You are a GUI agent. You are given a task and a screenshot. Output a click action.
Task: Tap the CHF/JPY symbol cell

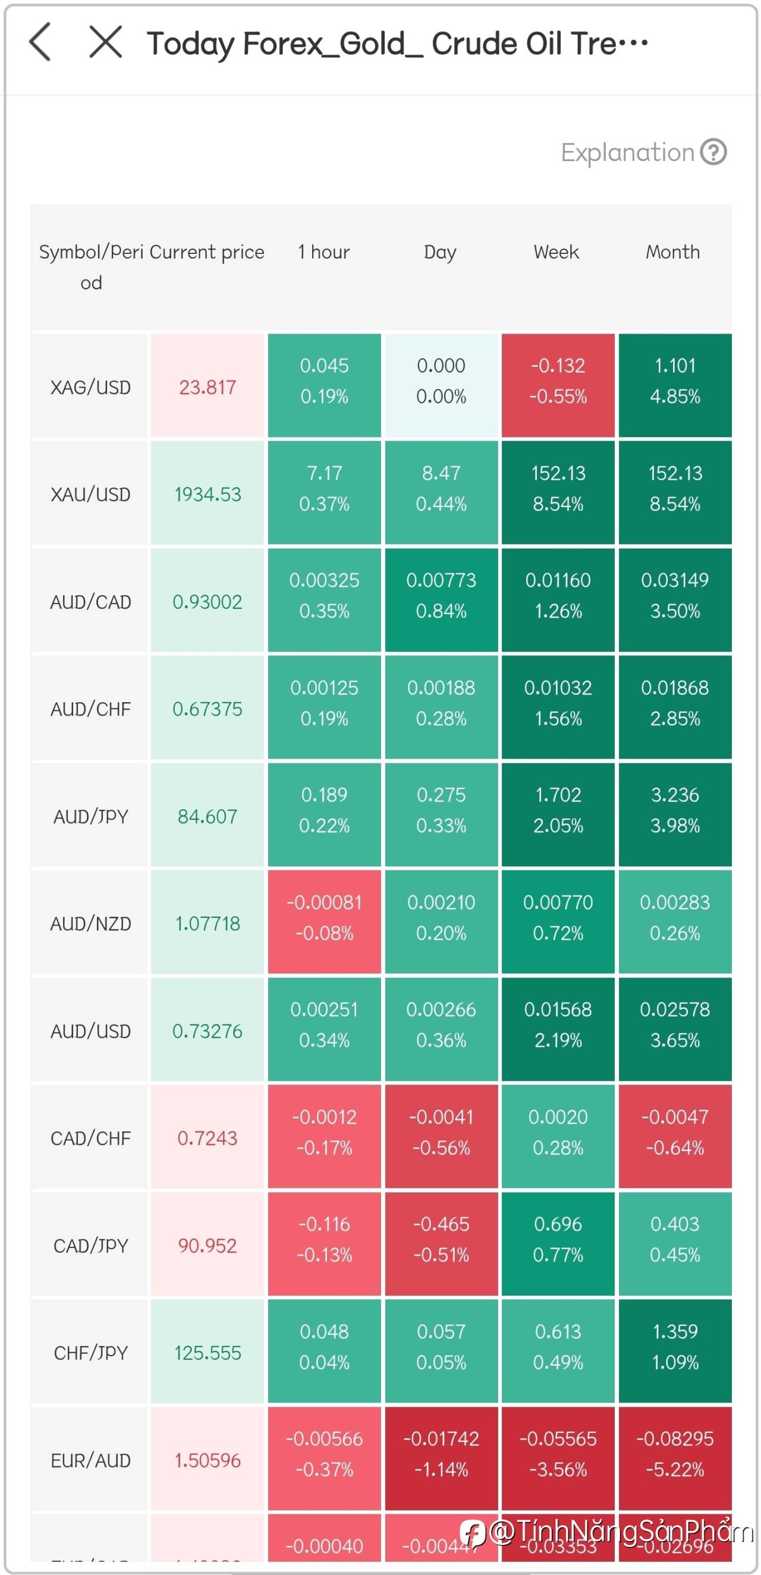tap(90, 1353)
